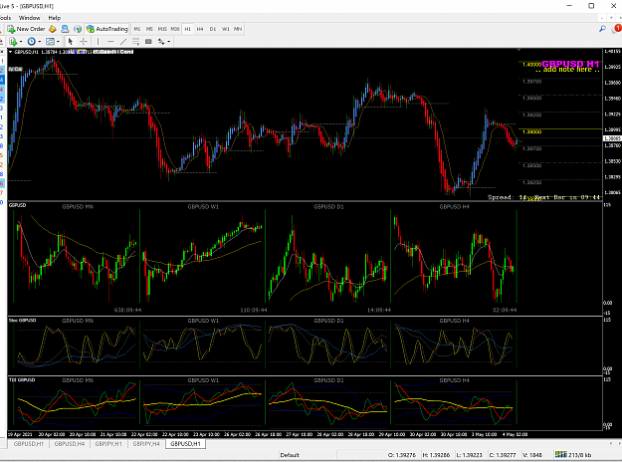The image size is (622, 462).
Task: Open chart menu triangle beside GBPUSD,H1 title
Action: tap(10, 52)
